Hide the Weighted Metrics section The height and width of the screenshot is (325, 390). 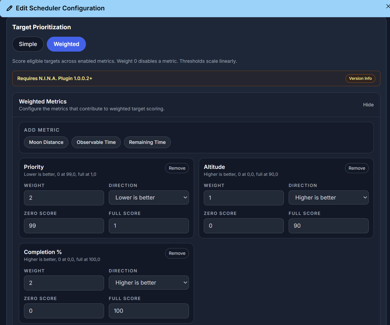[x=368, y=105]
